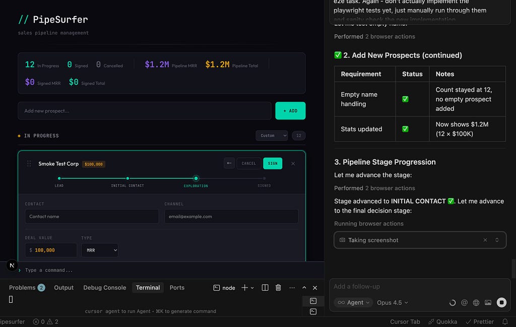Attach an image using the picture icon
Viewport: 516px width, 327px height.
(x=488, y=302)
